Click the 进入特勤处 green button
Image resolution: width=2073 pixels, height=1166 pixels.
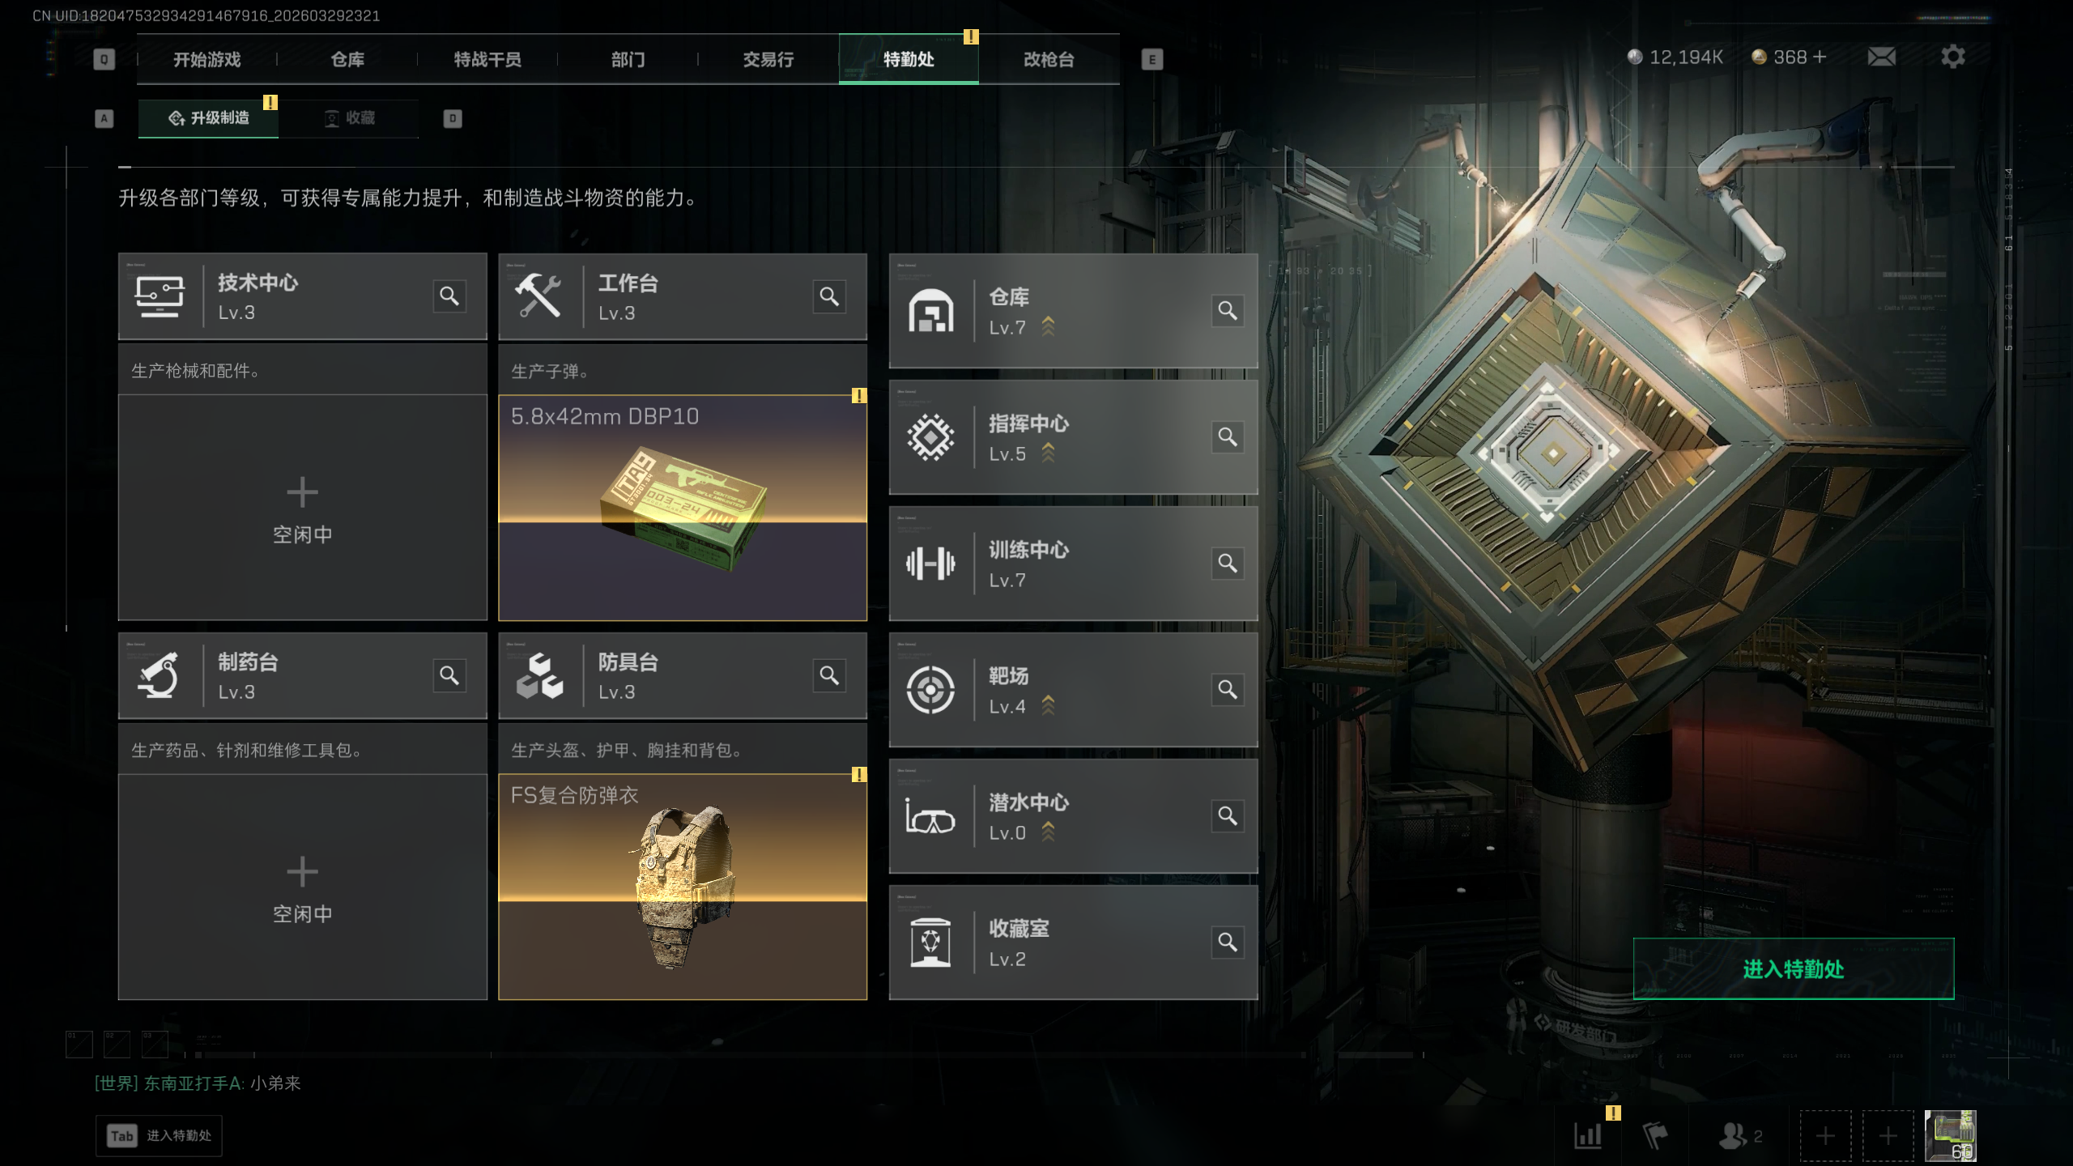coord(1794,969)
